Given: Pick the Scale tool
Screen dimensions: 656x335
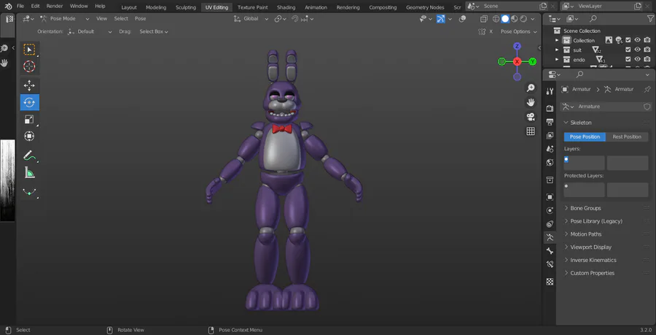Looking at the screenshot, I should pyautogui.click(x=29, y=120).
